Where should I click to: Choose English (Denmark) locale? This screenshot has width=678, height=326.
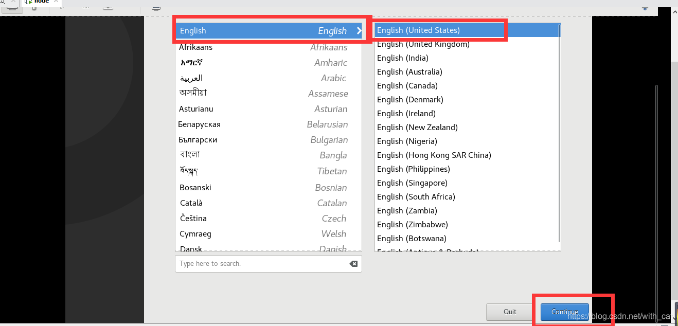(467, 100)
